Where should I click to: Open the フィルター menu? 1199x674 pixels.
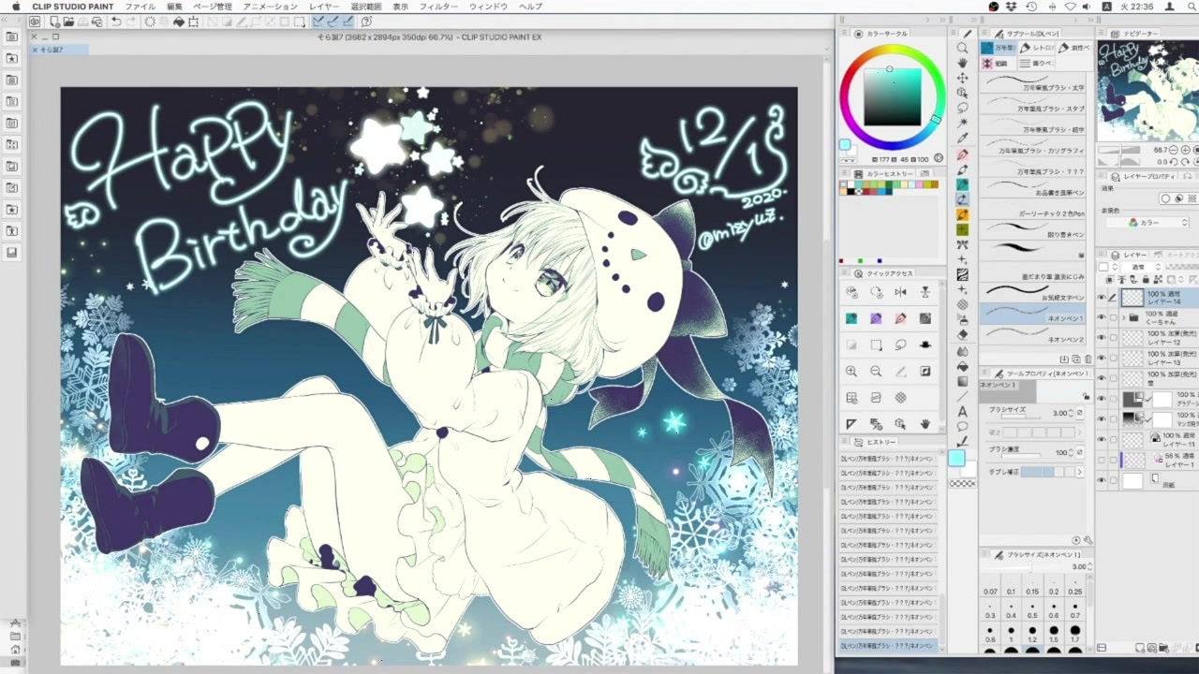438,7
